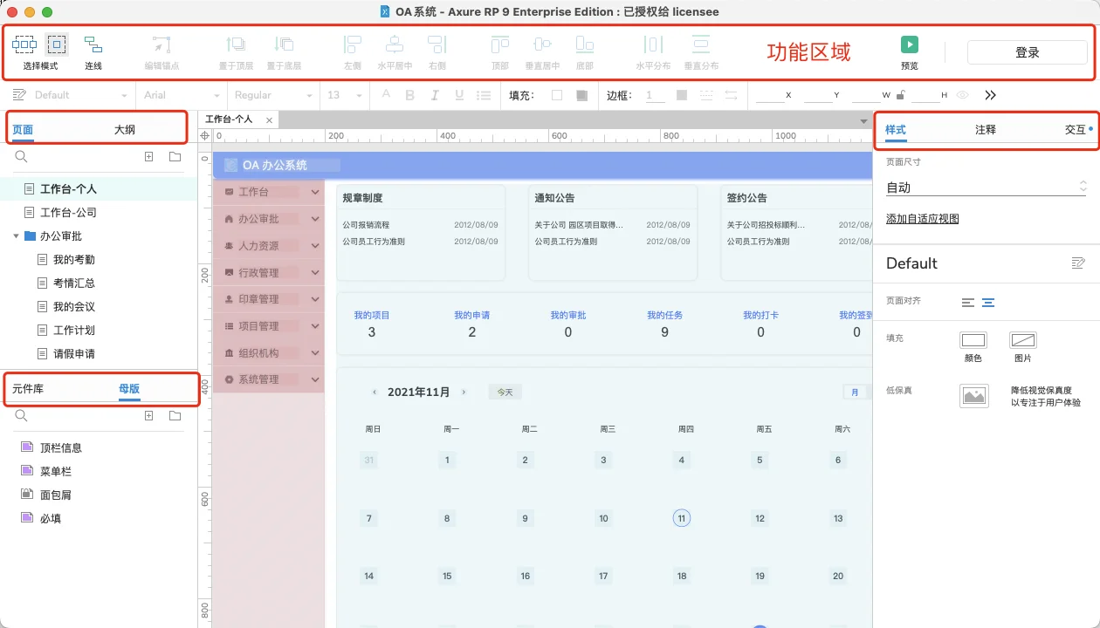Image resolution: width=1100 pixels, height=628 pixels.
Task: Click the 登录 login button
Action: point(1027,51)
